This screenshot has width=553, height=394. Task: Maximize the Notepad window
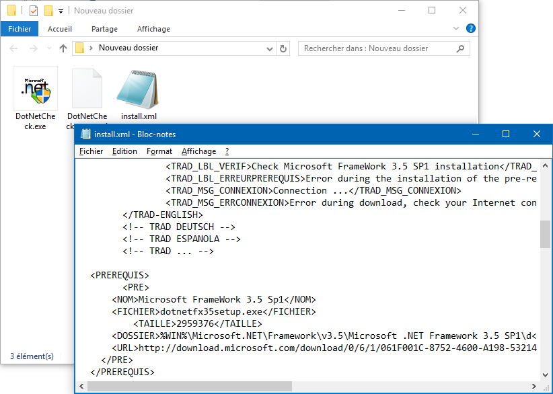coord(506,134)
